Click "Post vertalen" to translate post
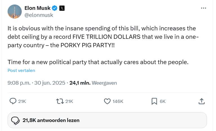The height and width of the screenshot is (131, 216). 21,71
